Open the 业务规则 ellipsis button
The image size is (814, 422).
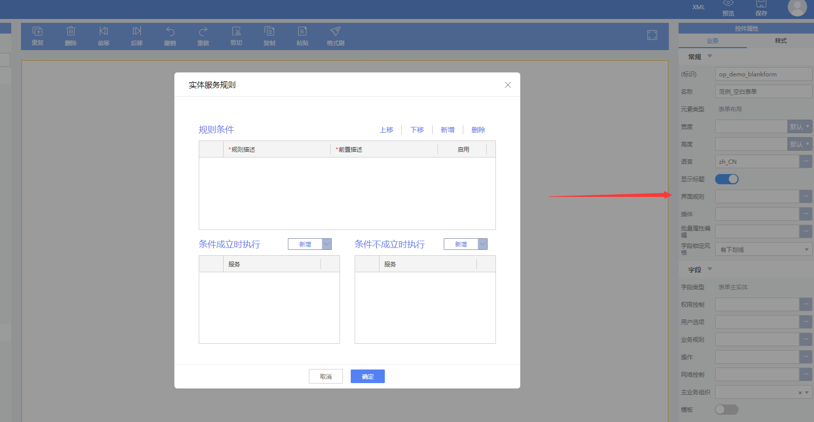(x=806, y=339)
